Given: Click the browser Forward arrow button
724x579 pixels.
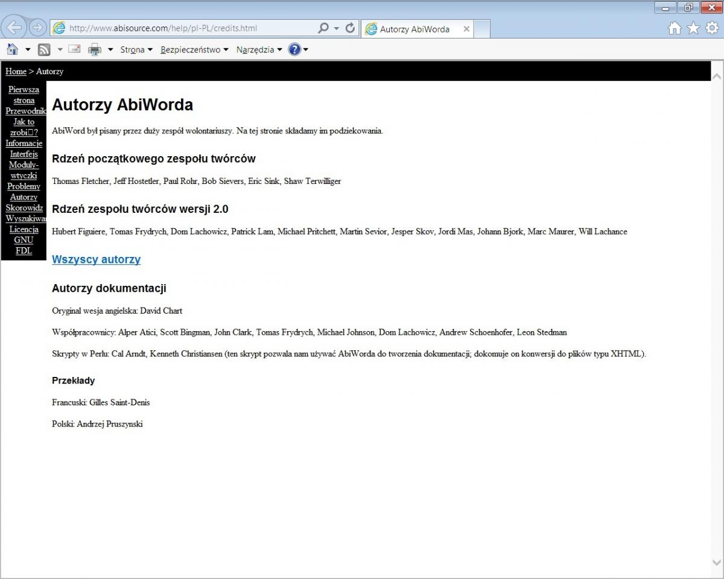Looking at the screenshot, I should (x=37, y=28).
